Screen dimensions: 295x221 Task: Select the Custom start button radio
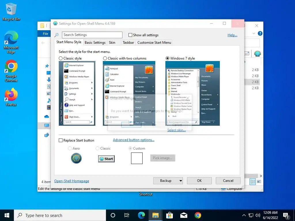(x=130, y=148)
